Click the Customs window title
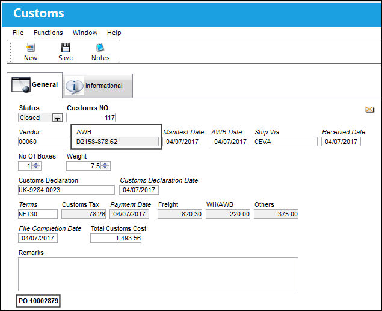The height and width of the screenshot is (311, 382). point(39,13)
